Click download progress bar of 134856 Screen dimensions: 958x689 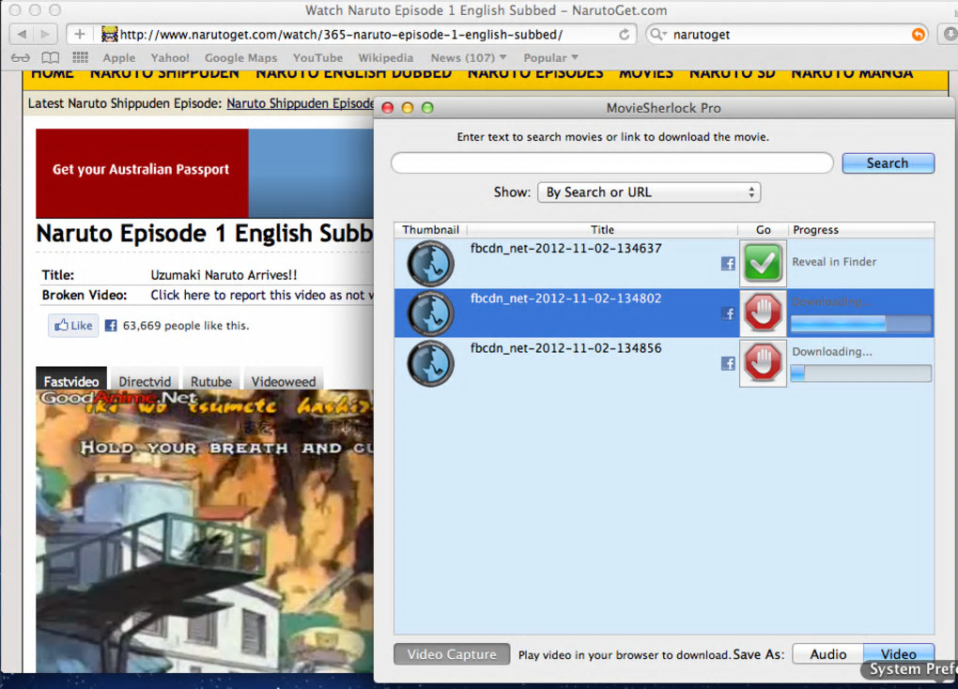pos(861,374)
